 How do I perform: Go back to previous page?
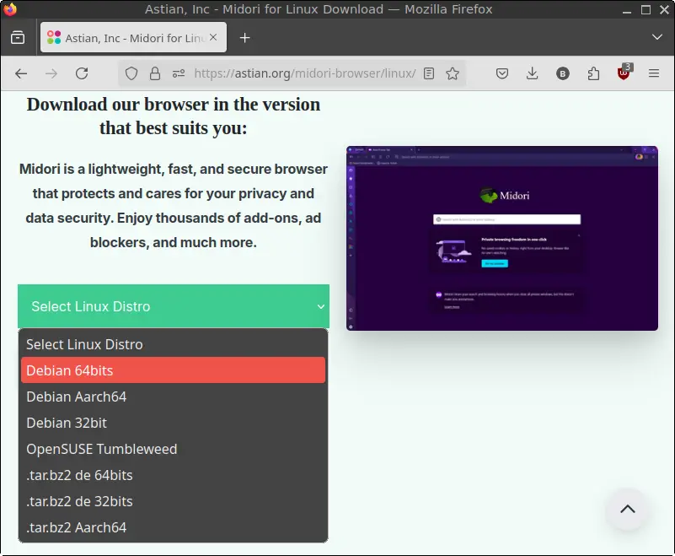[21, 73]
